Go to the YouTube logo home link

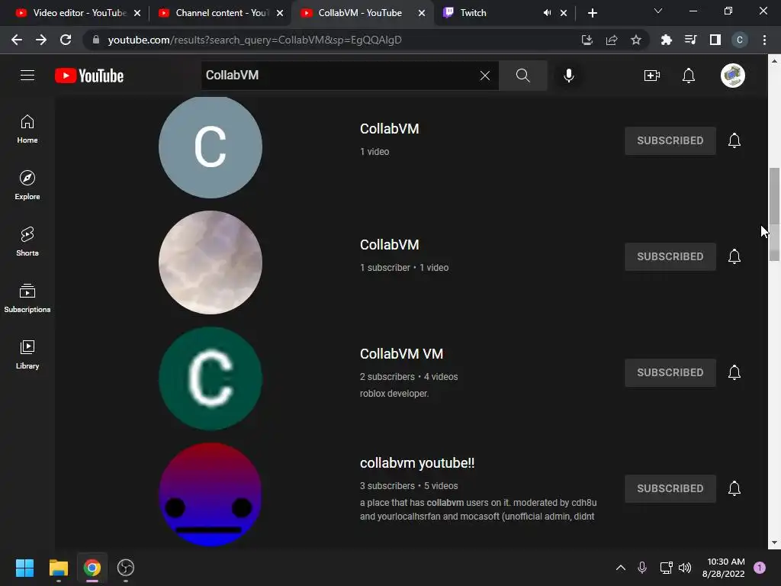pos(89,76)
